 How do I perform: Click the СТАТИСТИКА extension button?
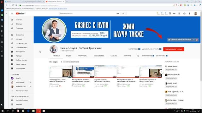162,56
